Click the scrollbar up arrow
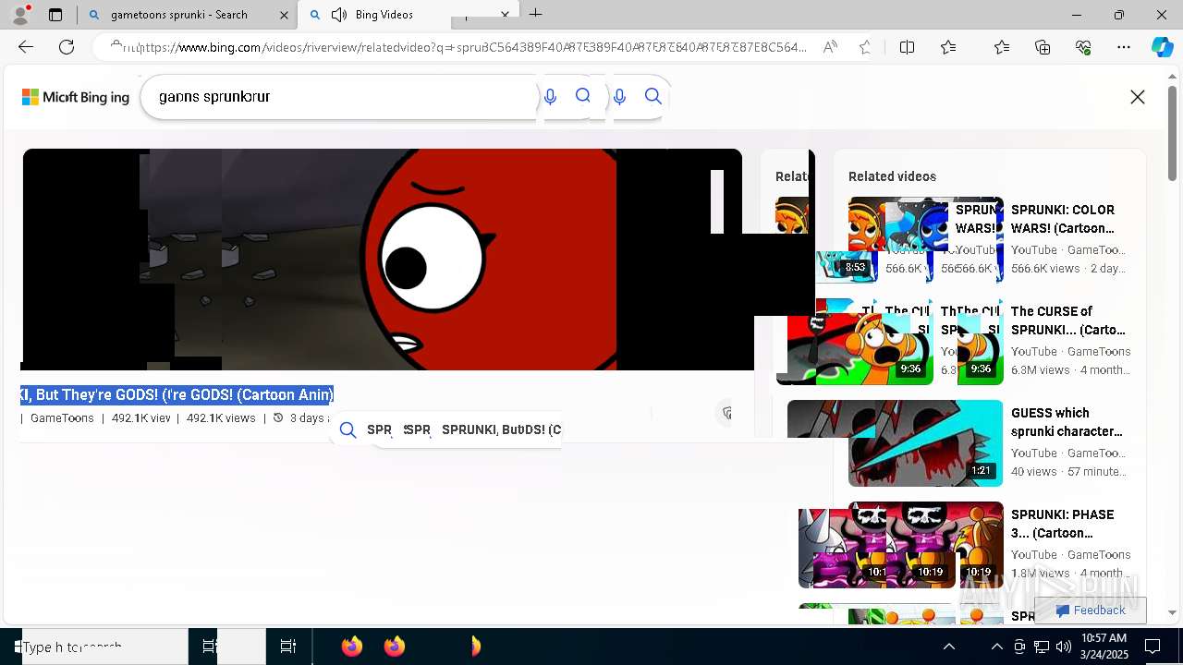Screen dimensions: 1183x665 click(x=1173, y=77)
